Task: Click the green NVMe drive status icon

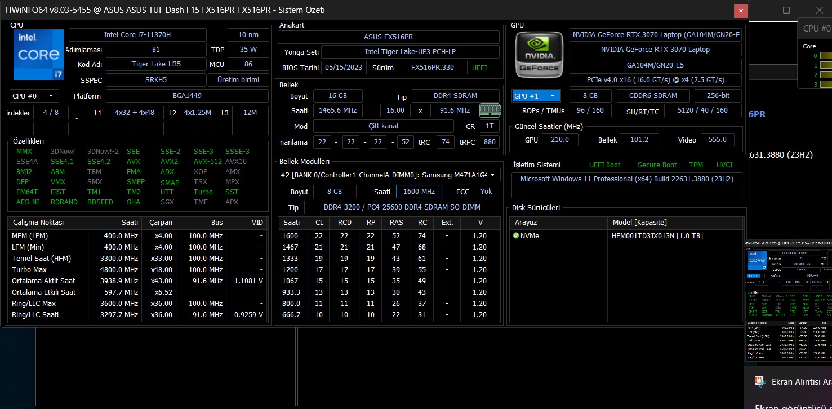Action: point(516,235)
